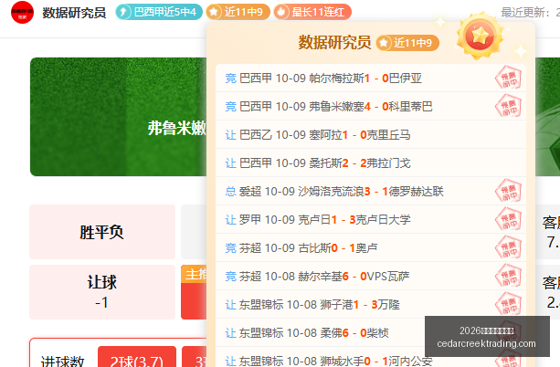Open the 帕尔梅拉斯 1-0 巴伊亚 match row

(371, 79)
